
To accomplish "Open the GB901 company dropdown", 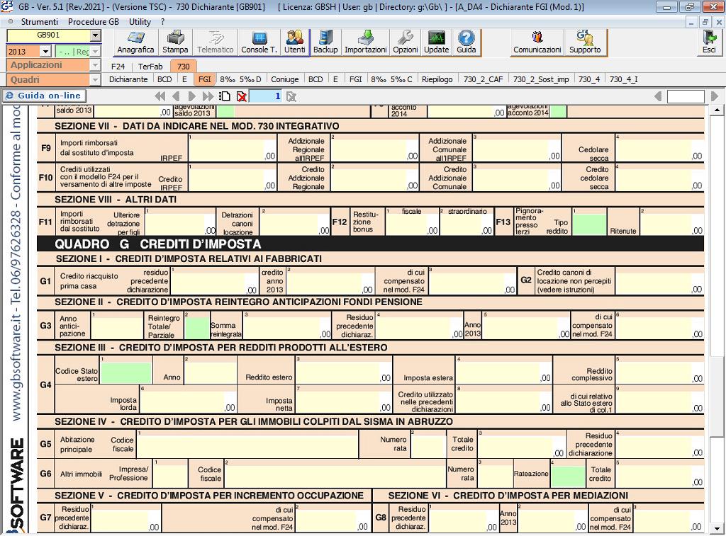I will (96, 35).
